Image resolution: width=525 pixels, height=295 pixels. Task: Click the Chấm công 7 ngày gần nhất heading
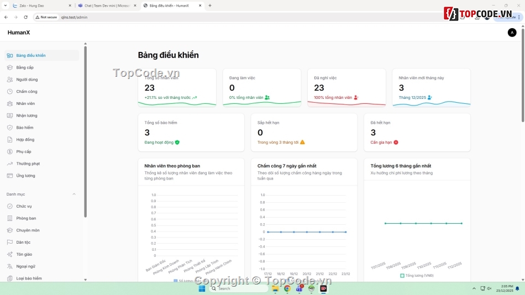coord(287,166)
